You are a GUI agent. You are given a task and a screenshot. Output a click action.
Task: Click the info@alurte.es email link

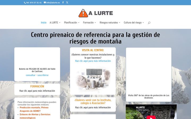[53, 3]
